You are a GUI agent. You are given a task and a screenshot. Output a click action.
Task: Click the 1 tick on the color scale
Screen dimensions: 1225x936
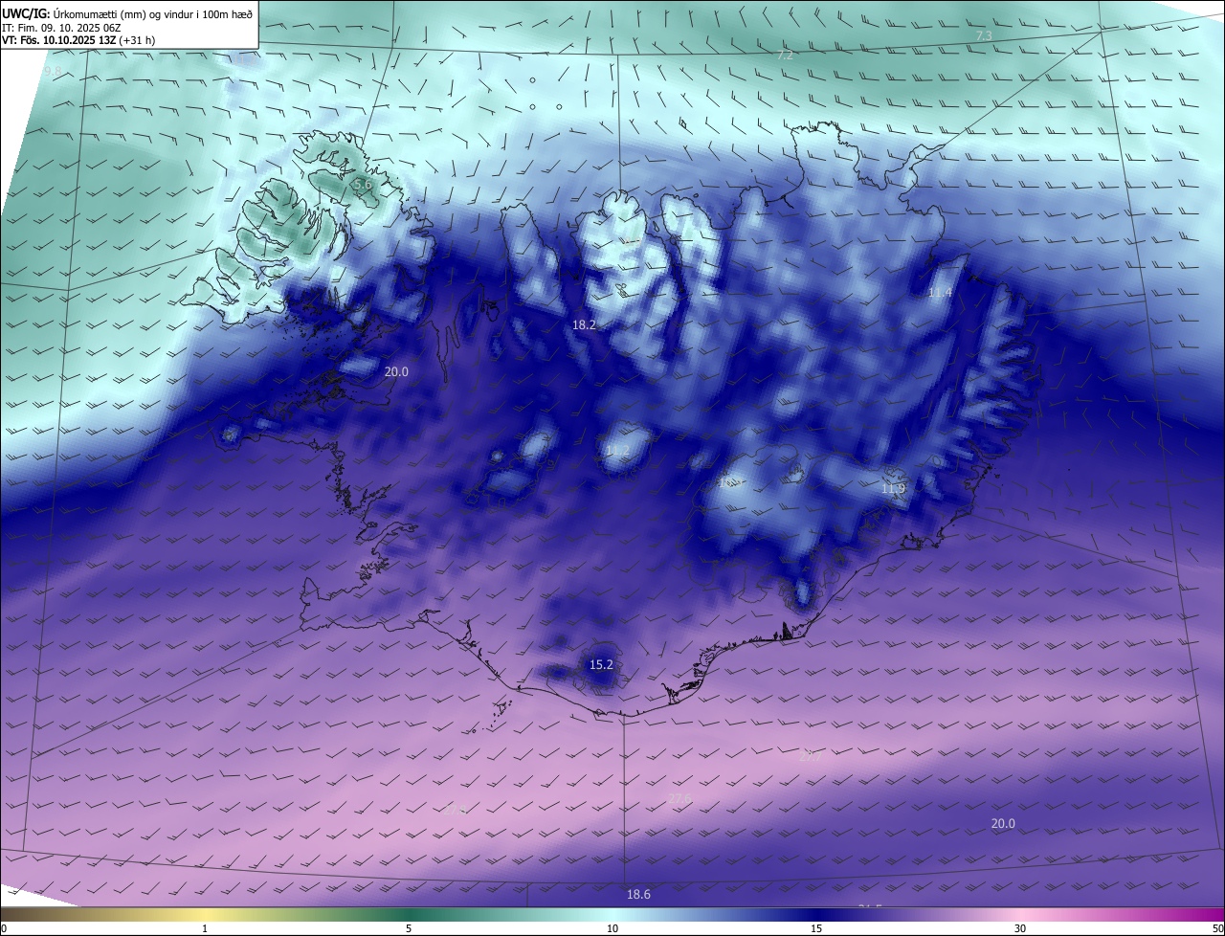205,928
